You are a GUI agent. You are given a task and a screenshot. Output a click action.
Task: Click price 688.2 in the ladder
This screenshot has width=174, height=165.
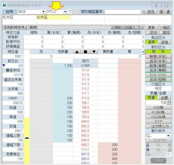[x=85, y=145]
